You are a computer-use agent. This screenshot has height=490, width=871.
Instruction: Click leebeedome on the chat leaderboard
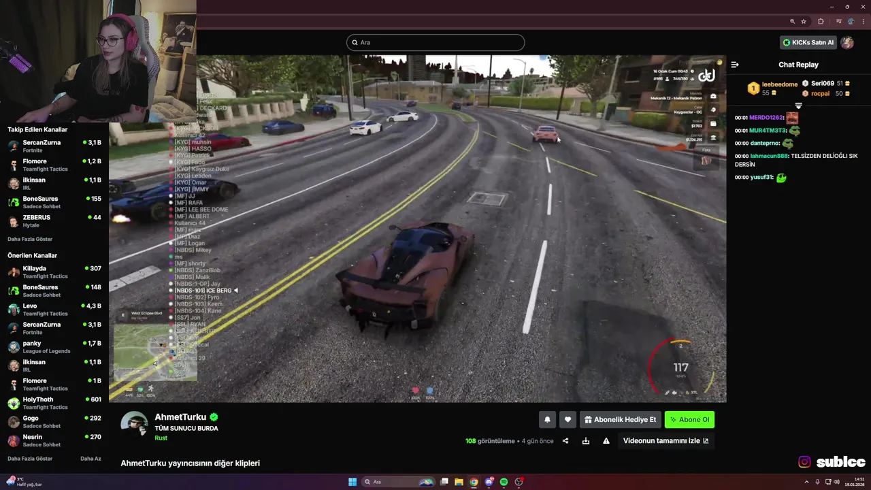coord(779,84)
